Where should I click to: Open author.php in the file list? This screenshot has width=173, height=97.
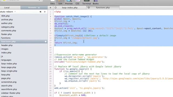6,23
